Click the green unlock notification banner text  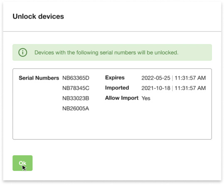click(106, 53)
